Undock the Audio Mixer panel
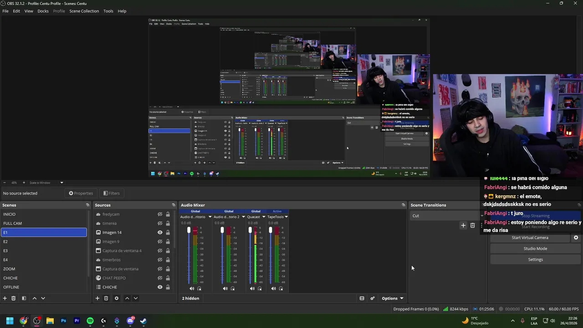583x328 pixels. coord(403,205)
